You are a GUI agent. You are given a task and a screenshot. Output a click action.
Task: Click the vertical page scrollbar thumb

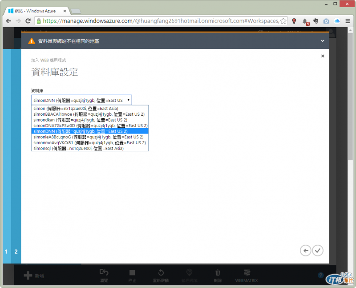[350, 97]
